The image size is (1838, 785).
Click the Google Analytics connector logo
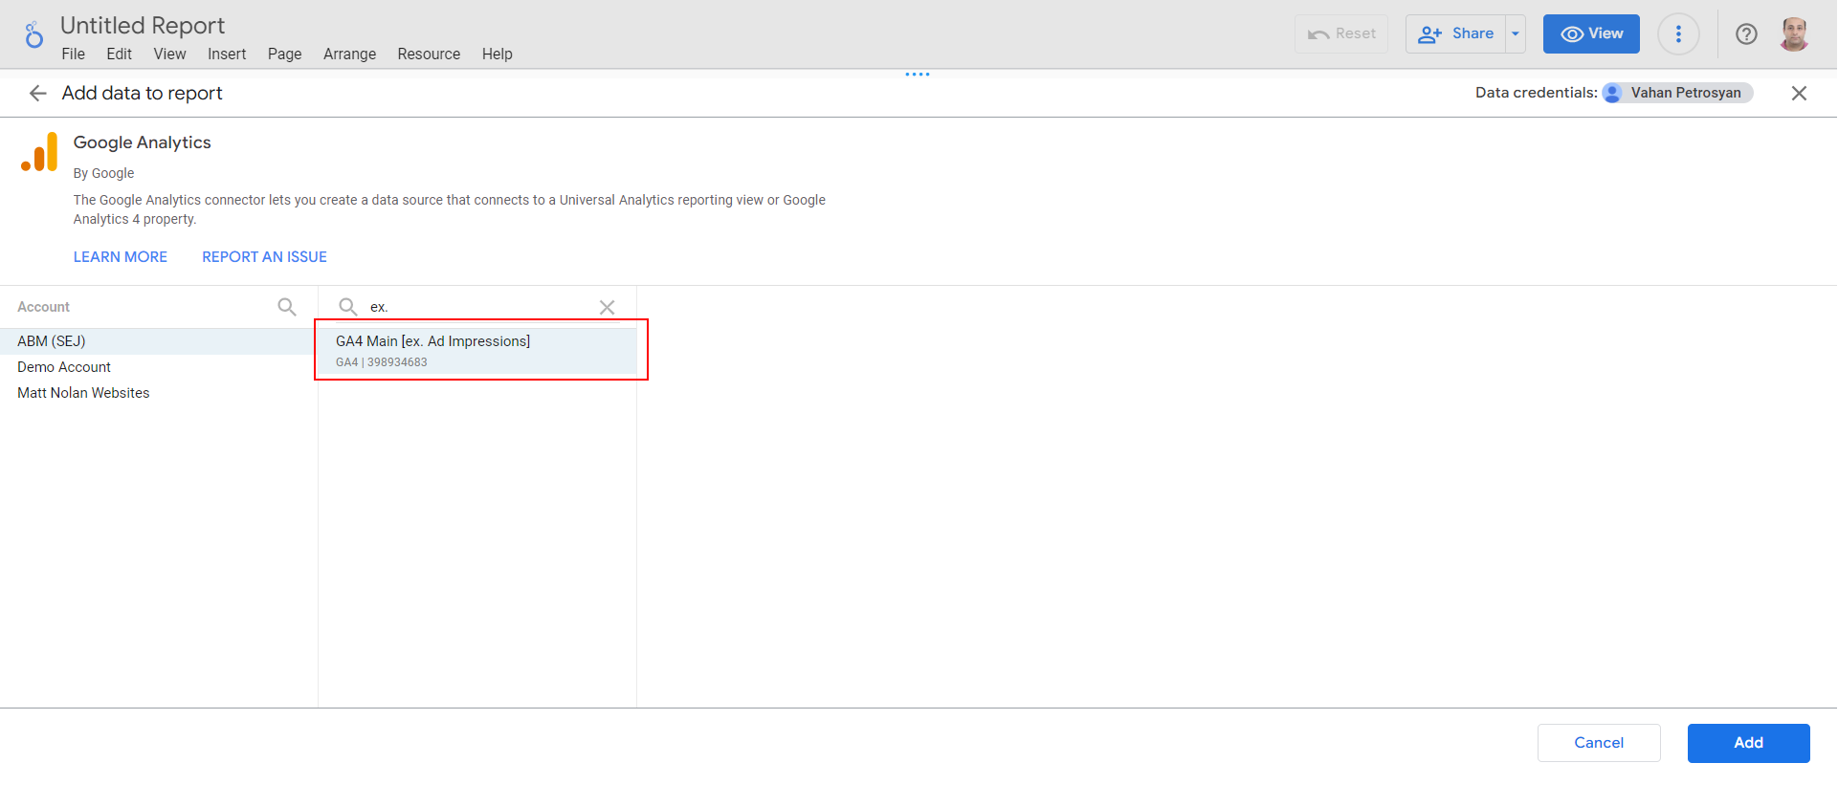pyautogui.click(x=39, y=153)
